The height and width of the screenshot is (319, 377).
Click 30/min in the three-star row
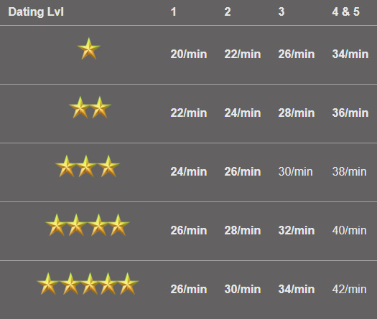coord(295,171)
